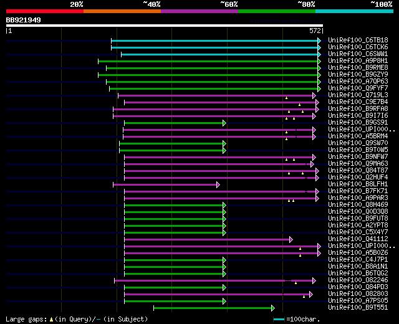This screenshot has height=324, width=399.
Task: Click the BB921949 query name
Action: click(x=24, y=20)
